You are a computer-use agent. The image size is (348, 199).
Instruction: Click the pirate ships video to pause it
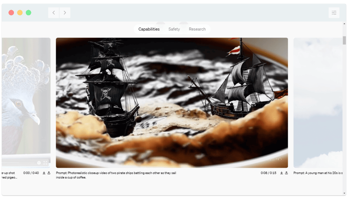[x=172, y=102]
